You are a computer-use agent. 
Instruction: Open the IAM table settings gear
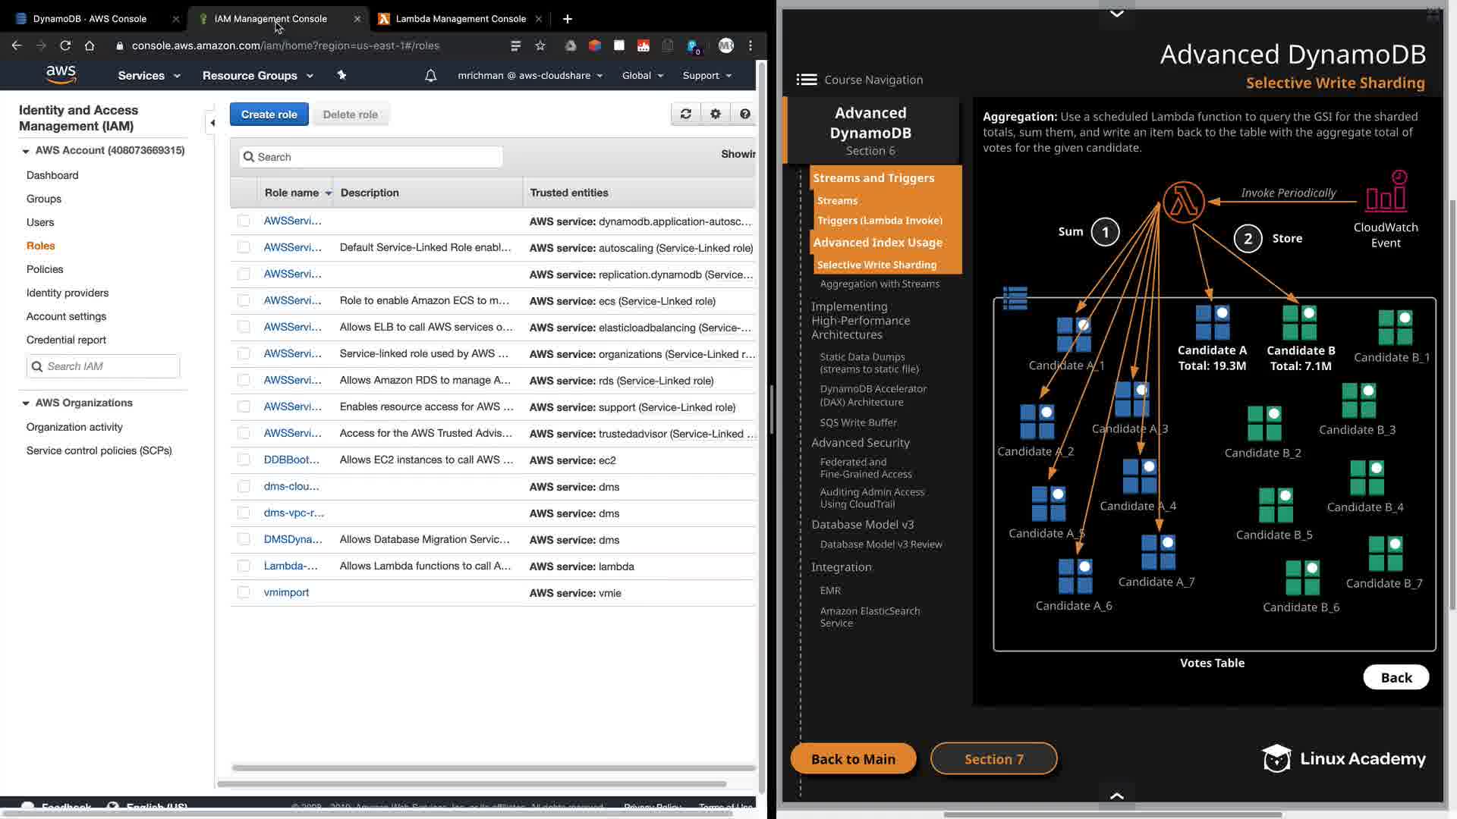(x=715, y=114)
